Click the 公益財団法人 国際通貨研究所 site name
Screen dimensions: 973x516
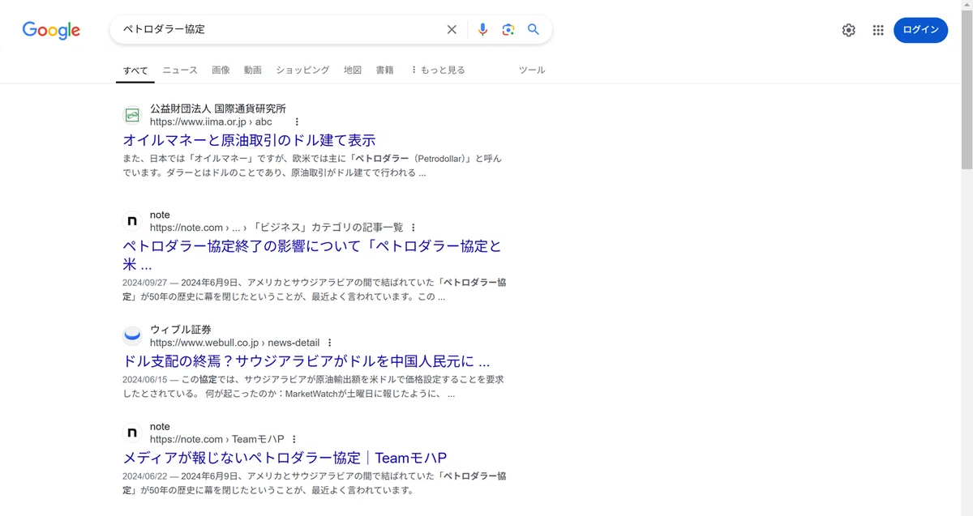pyautogui.click(x=218, y=109)
